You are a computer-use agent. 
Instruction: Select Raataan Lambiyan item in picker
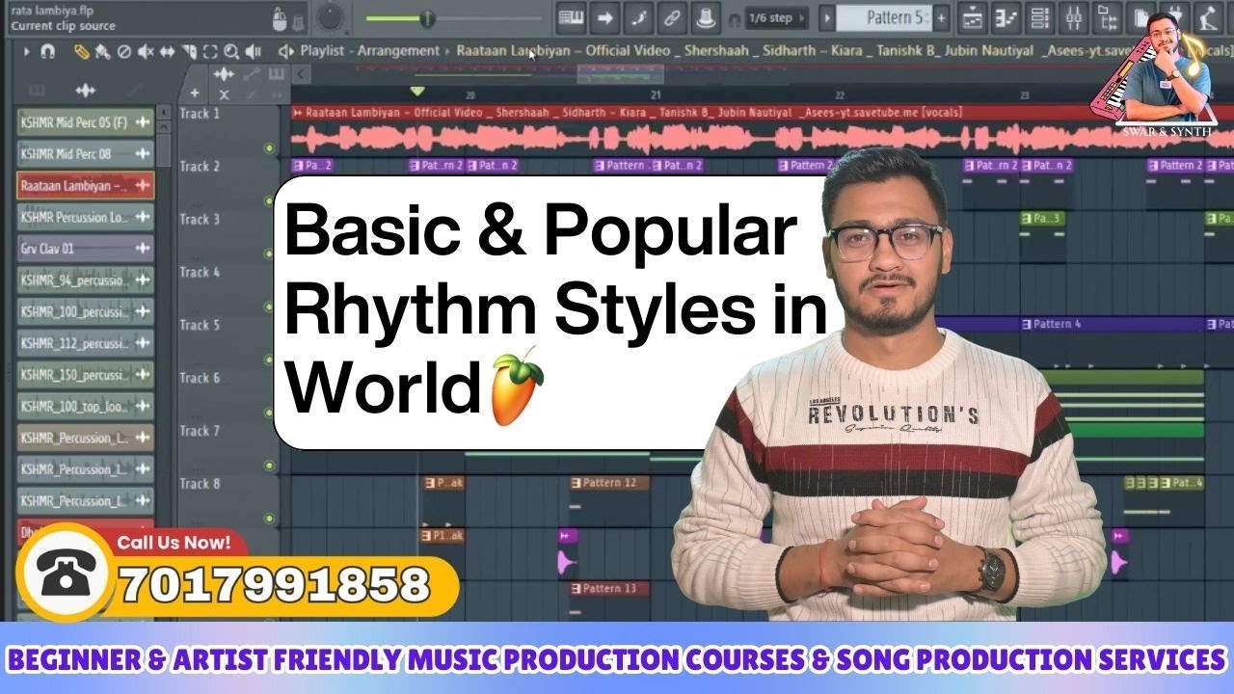click(85, 186)
